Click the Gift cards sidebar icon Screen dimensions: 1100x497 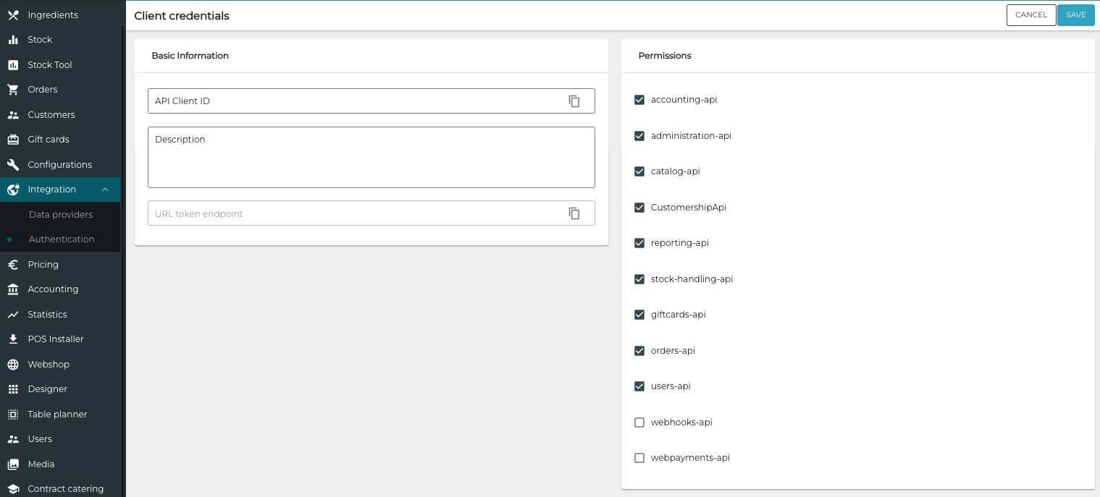[13, 140]
